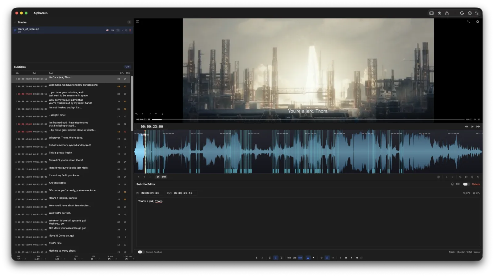Viewport: 494px width, 276px height.
Task: Toggle bold formatting in subtitle editor
Action: [257, 258]
